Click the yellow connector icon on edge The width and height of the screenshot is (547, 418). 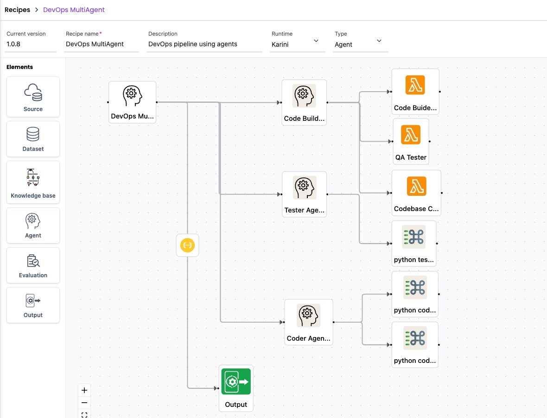(187, 245)
